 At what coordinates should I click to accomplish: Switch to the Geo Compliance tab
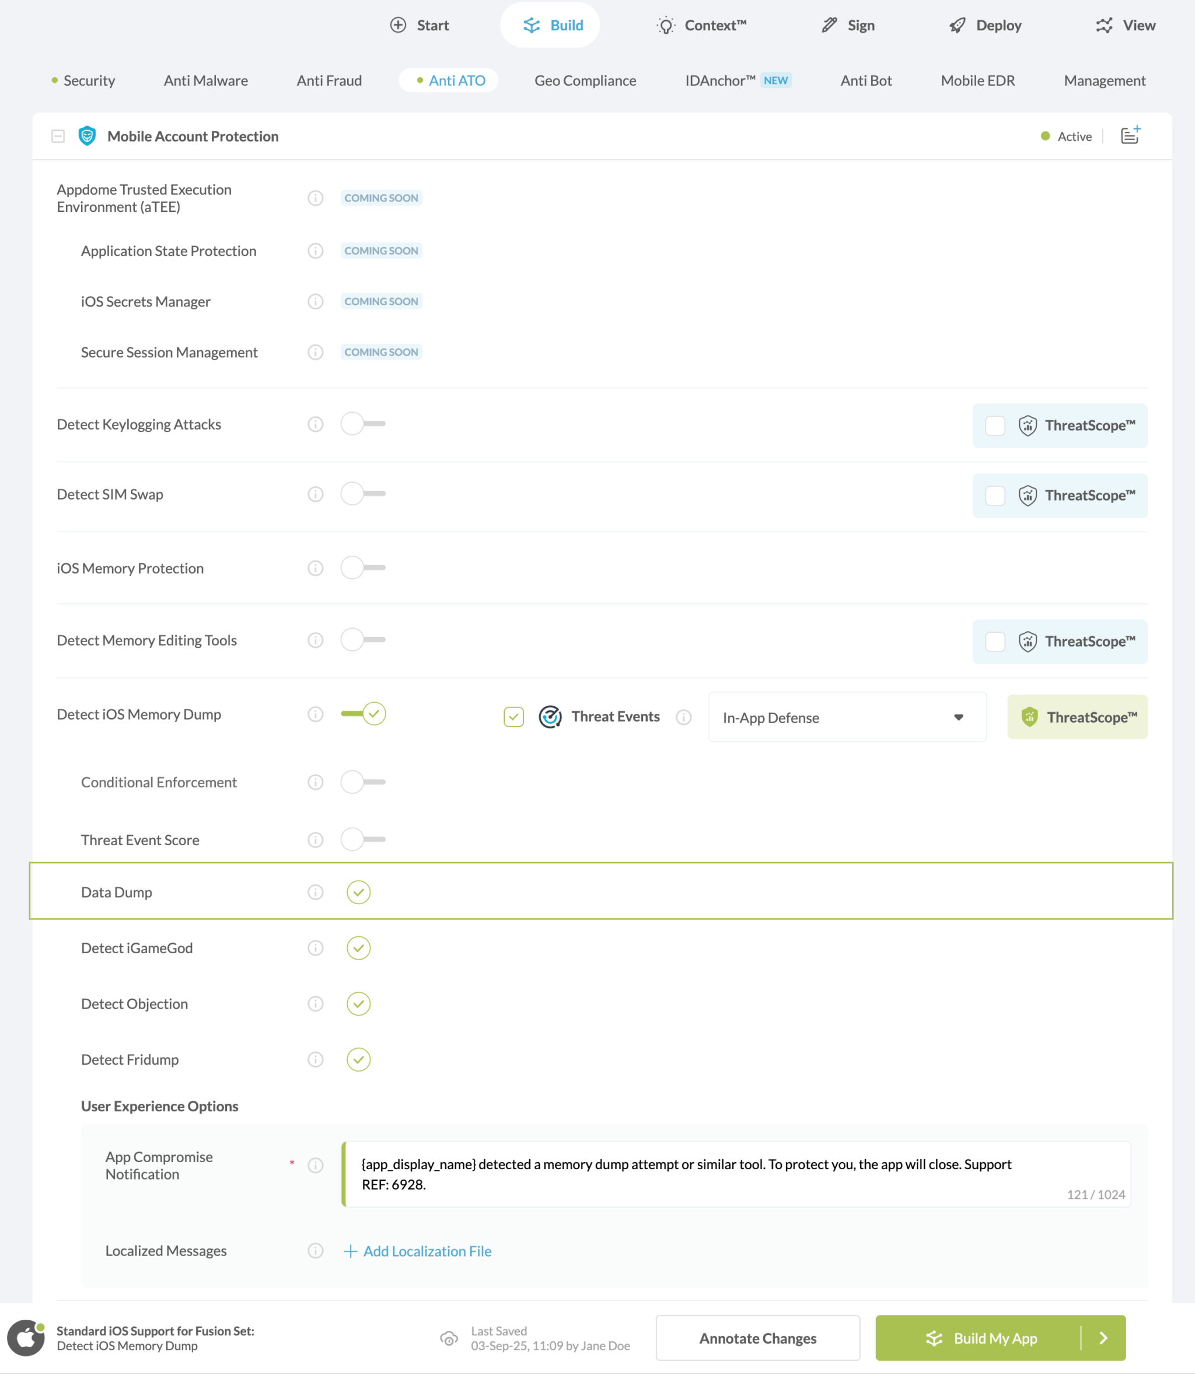[585, 80]
